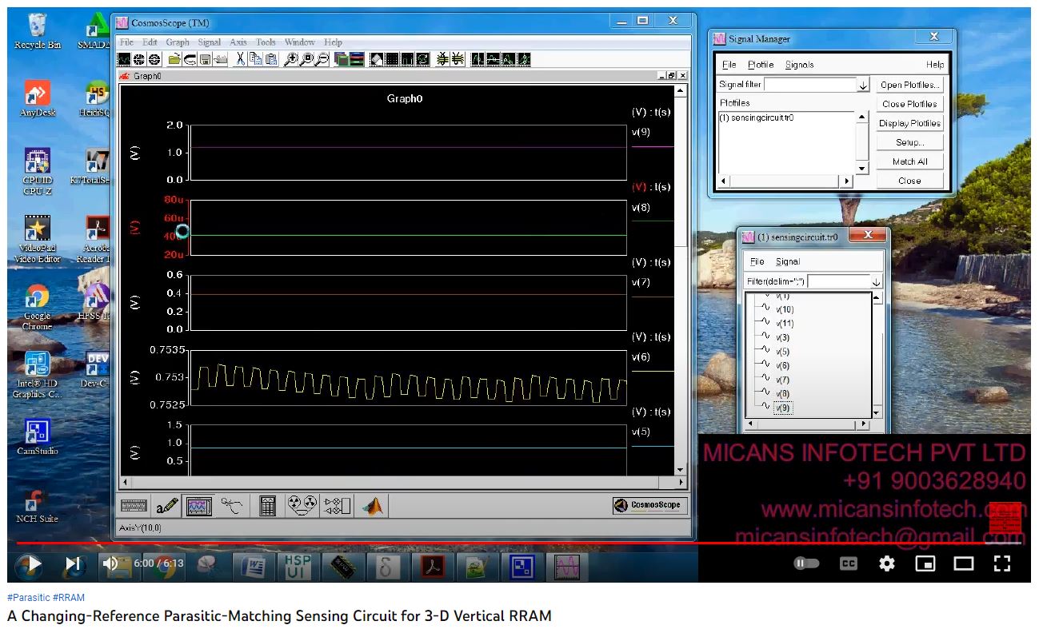Open the pencil annotation tool

[x=167, y=505]
